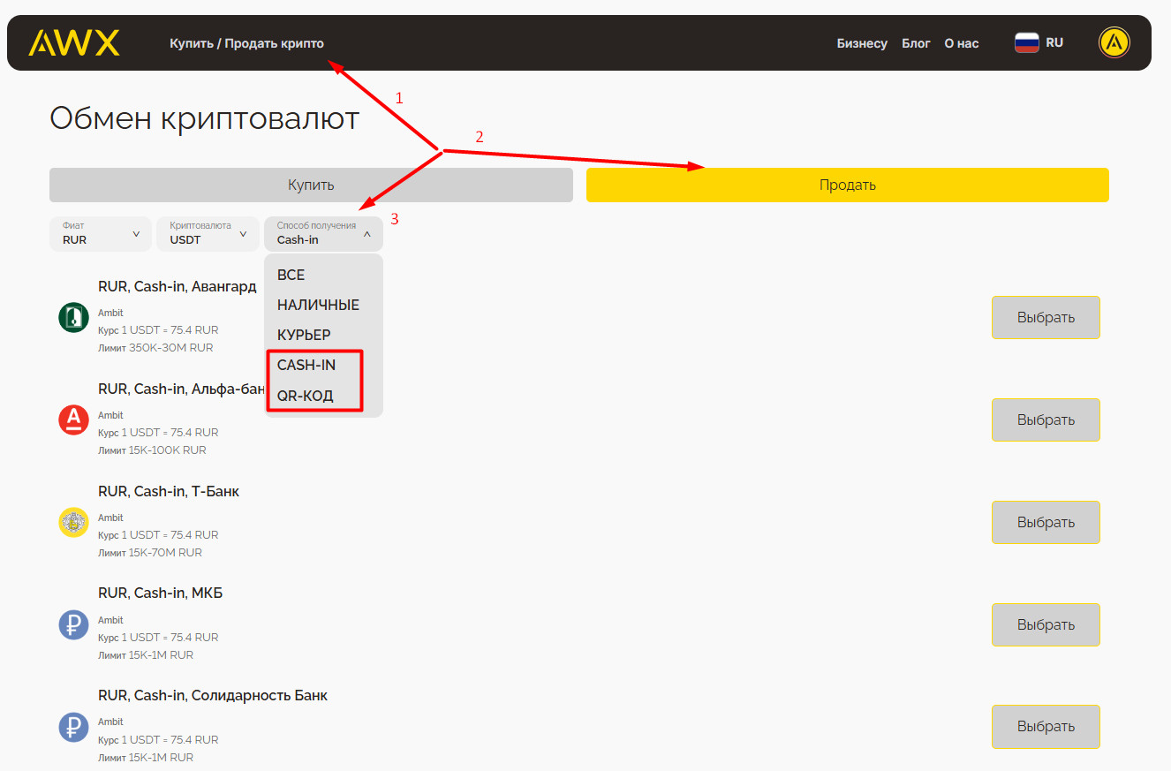
Task: Click the Авангард bank logo
Action: 73,318
